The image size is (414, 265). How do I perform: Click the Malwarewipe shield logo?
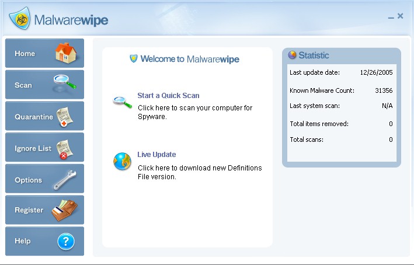19,18
